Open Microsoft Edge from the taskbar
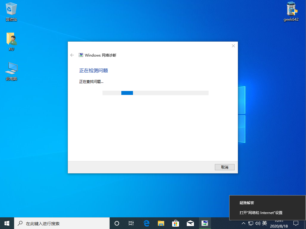This screenshot has width=306, height=229. tap(146, 223)
